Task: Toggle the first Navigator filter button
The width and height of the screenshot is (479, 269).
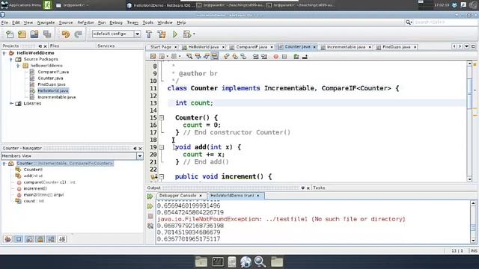Action: 8,239
